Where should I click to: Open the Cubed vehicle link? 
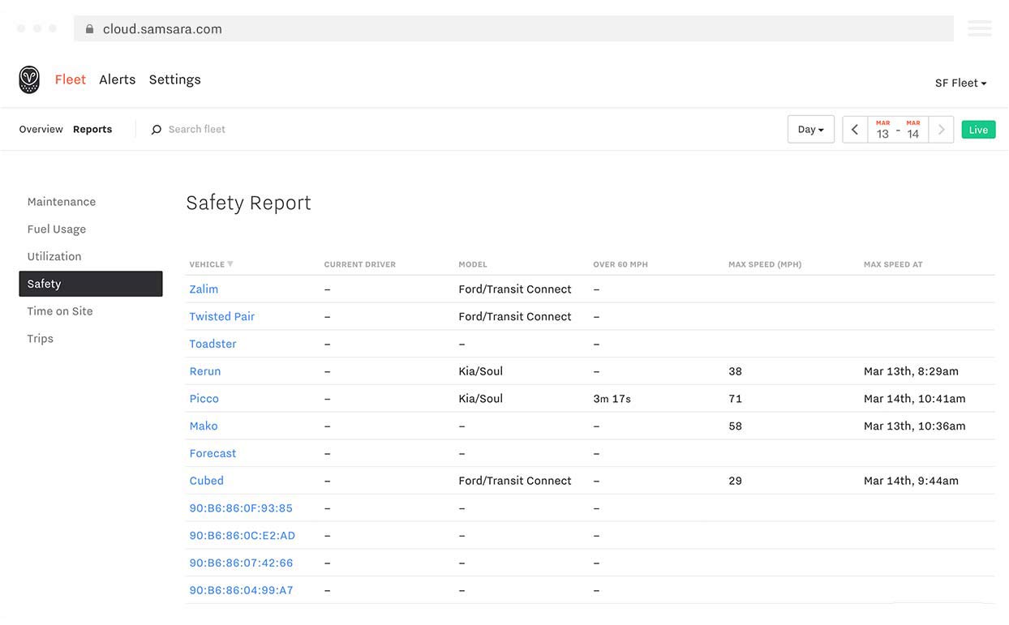click(207, 481)
